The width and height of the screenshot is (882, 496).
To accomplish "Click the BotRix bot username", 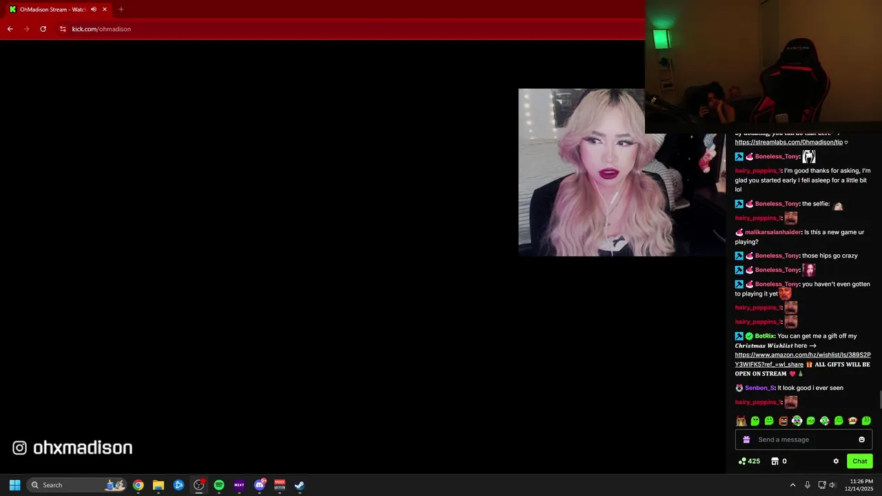I will click(764, 336).
